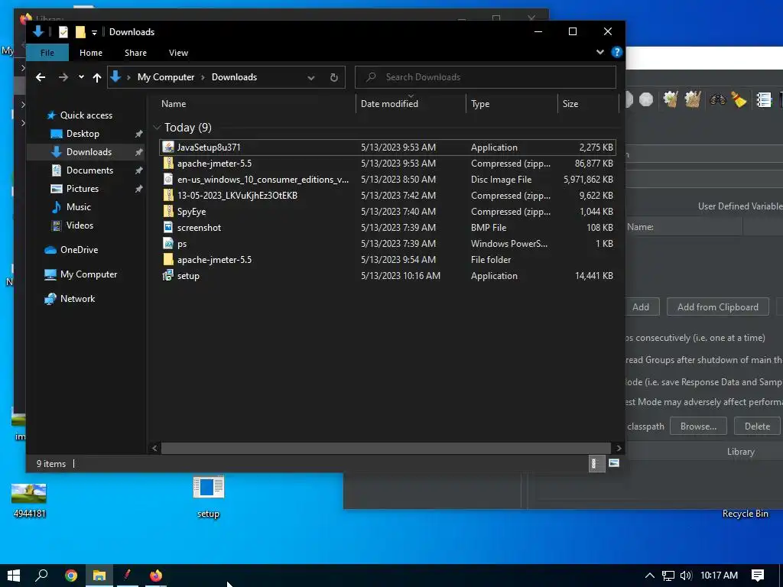This screenshot has height=587, width=783.
Task: Click JMeter Clear All toolbar icon
Action: [x=693, y=100]
